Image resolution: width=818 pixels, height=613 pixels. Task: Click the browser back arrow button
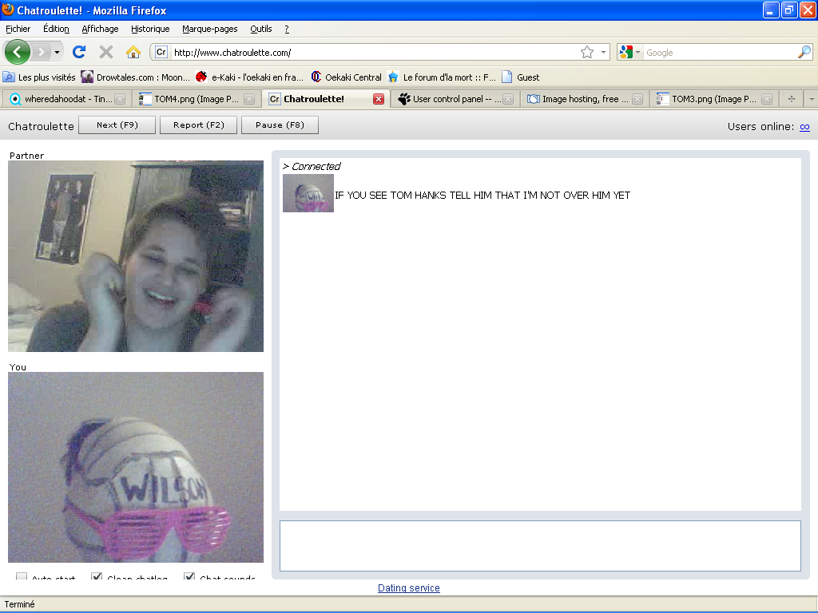pyautogui.click(x=18, y=53)
